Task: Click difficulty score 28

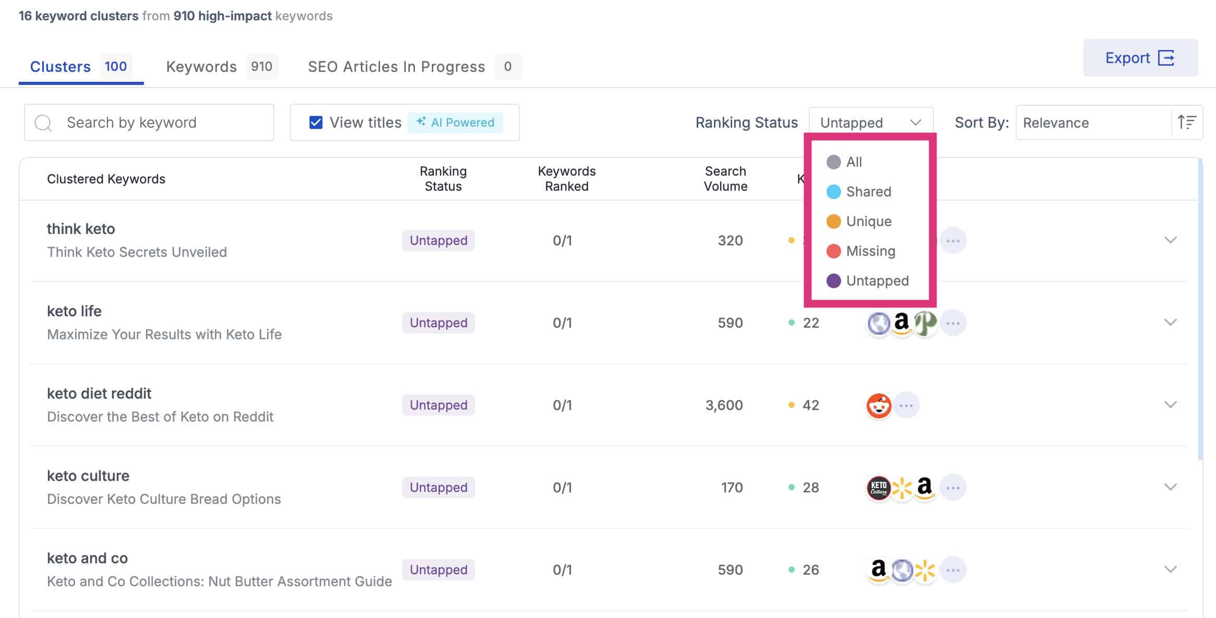Action: tap(811, 488)
